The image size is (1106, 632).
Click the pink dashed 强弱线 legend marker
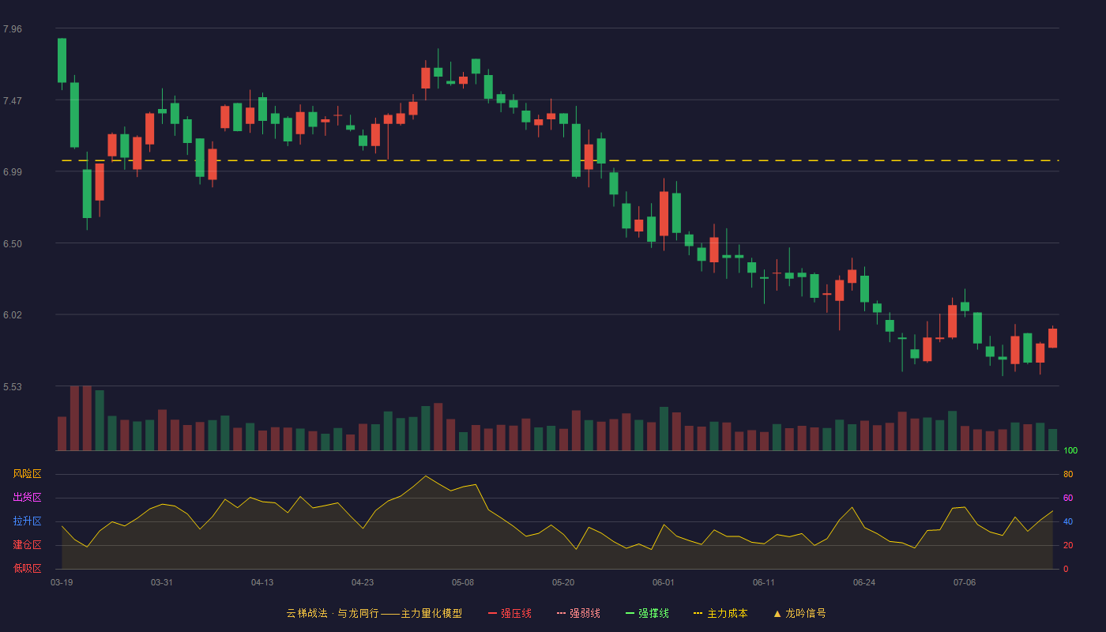[x=561, y=613]
